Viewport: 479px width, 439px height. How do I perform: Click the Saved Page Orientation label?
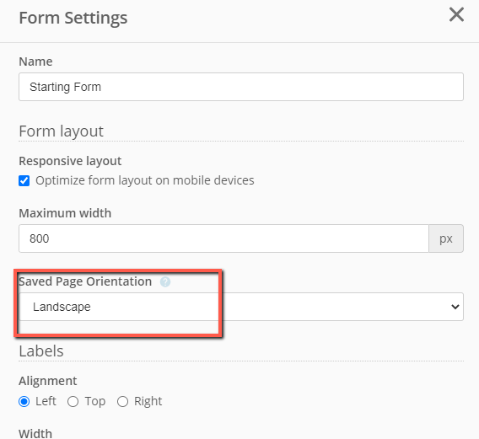(x=85, y=281)
